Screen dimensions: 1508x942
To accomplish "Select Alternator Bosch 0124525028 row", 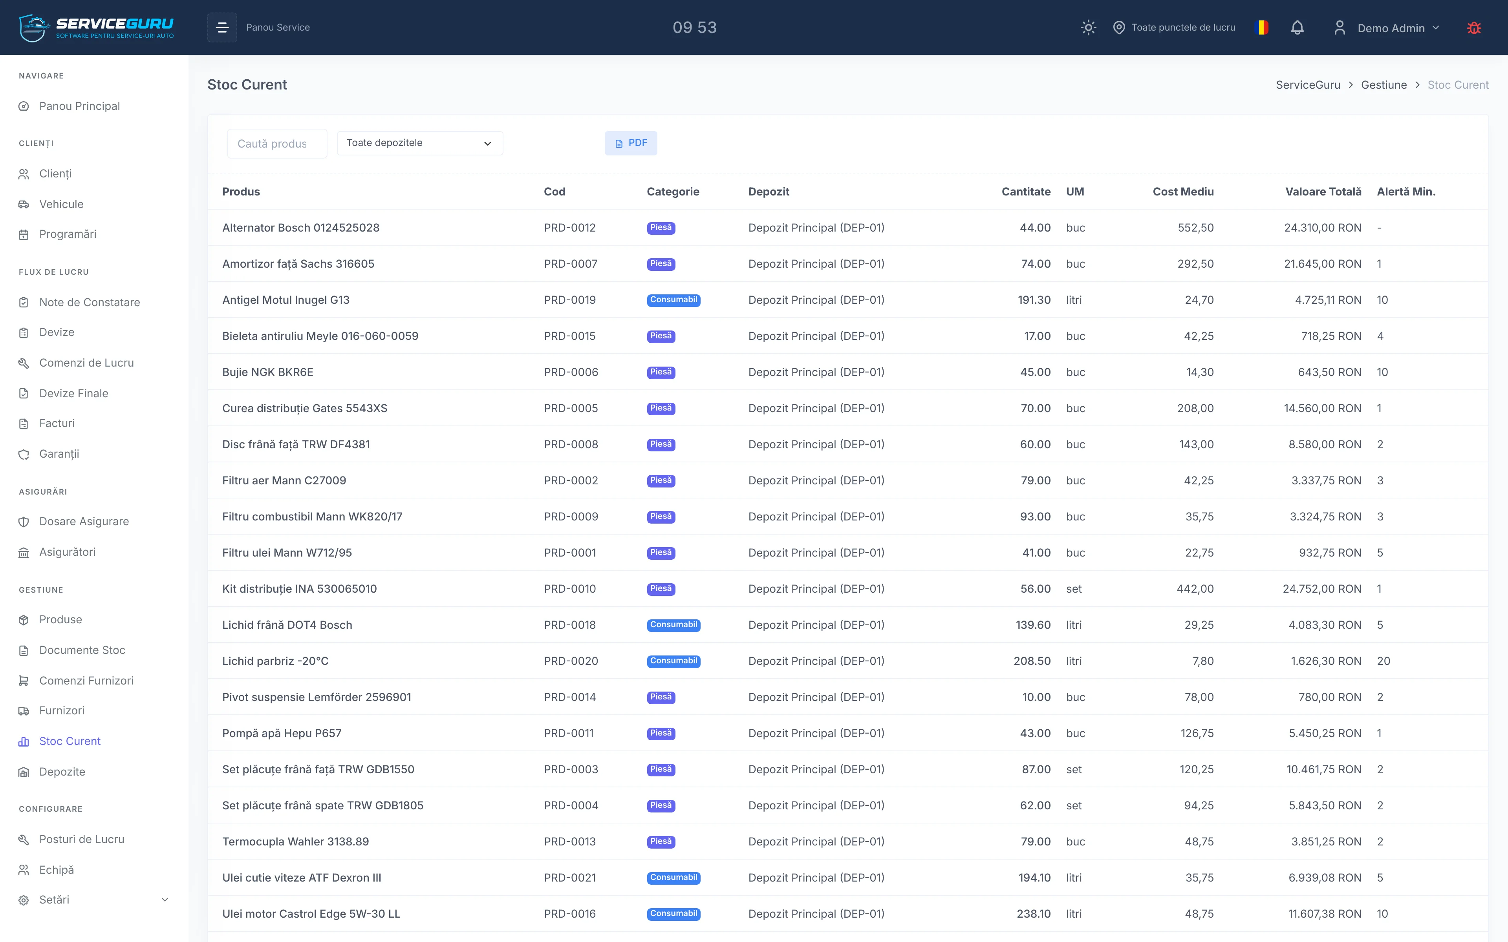I will tap(847, 228).
